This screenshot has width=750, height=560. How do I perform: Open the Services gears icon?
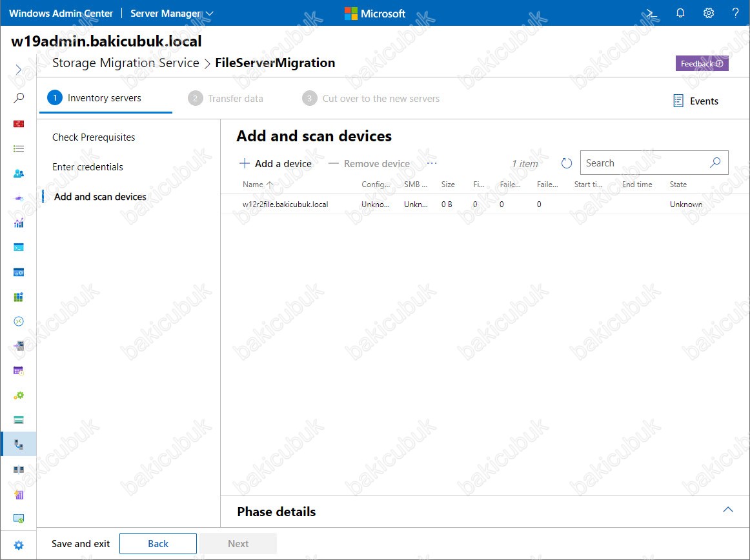point(18,395)
